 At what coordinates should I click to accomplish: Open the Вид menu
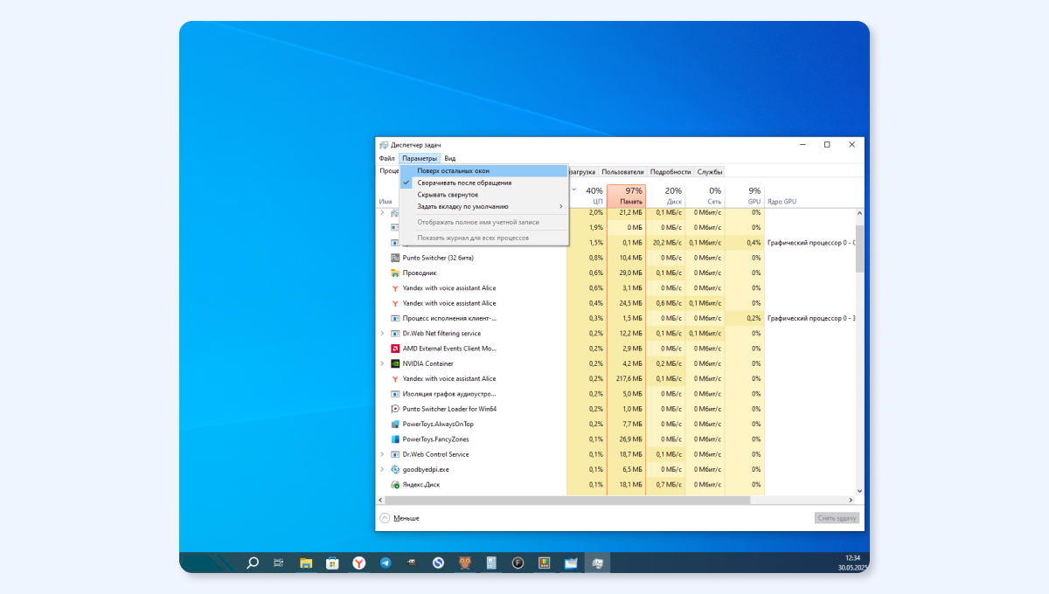[x=449, y=158]
